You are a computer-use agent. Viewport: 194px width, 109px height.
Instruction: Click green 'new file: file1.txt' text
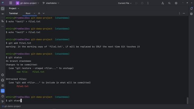coord(30,72)
